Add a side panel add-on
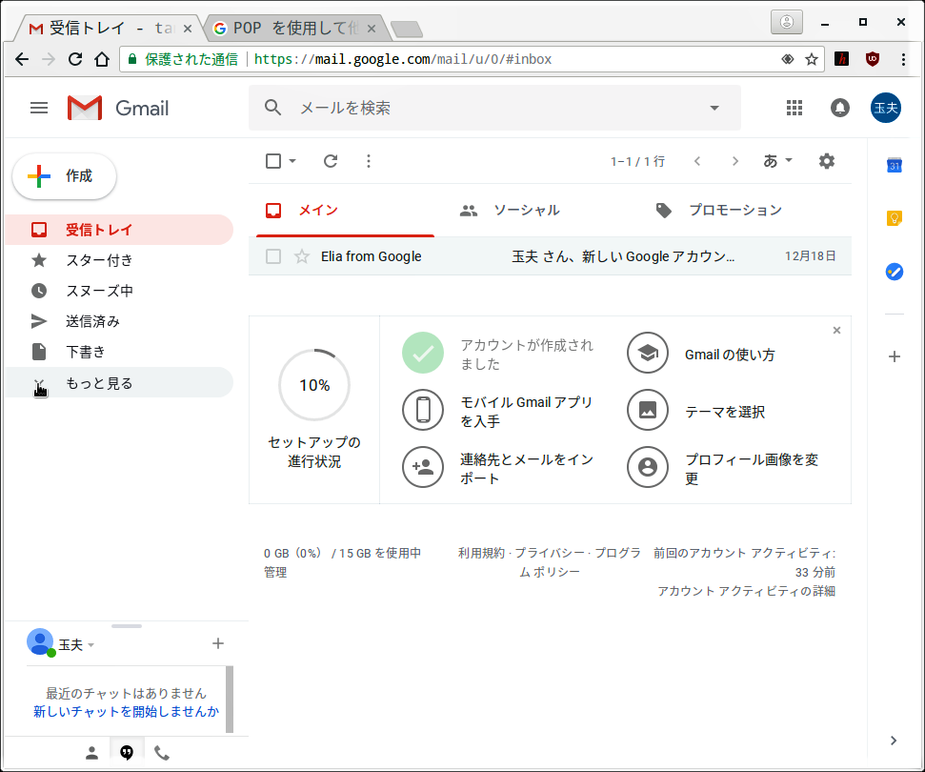Viewport: 925px width, 772px height. 895,356
